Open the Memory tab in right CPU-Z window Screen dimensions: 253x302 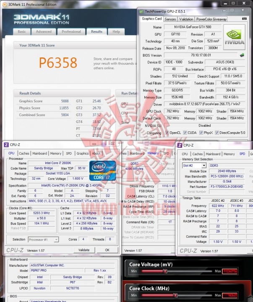[229, 154]
